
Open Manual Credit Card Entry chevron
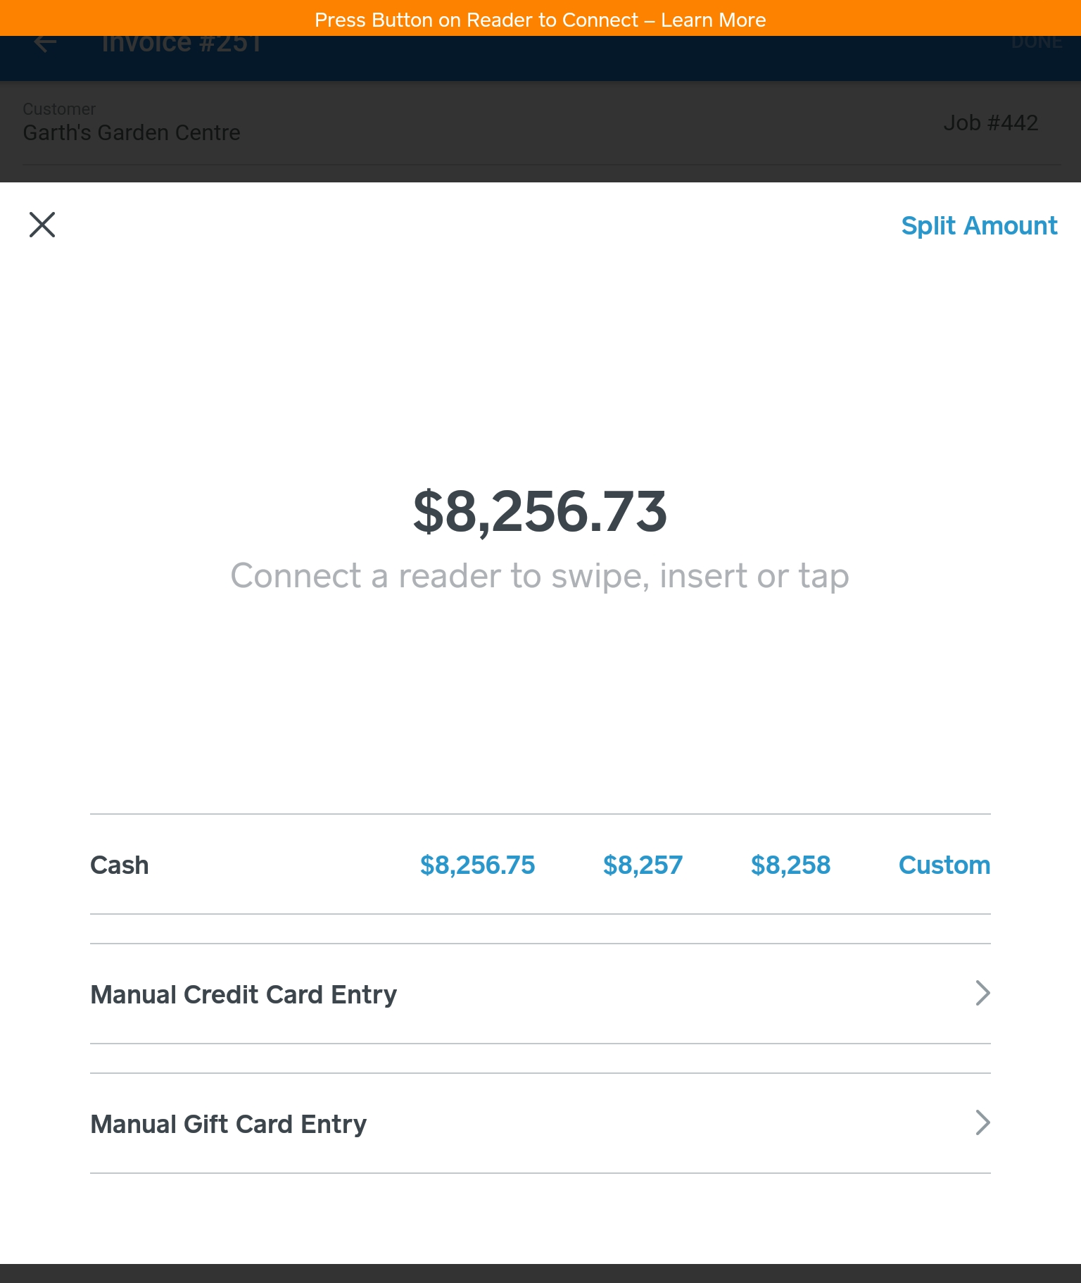pyautogui.click(x=982, y=994)
